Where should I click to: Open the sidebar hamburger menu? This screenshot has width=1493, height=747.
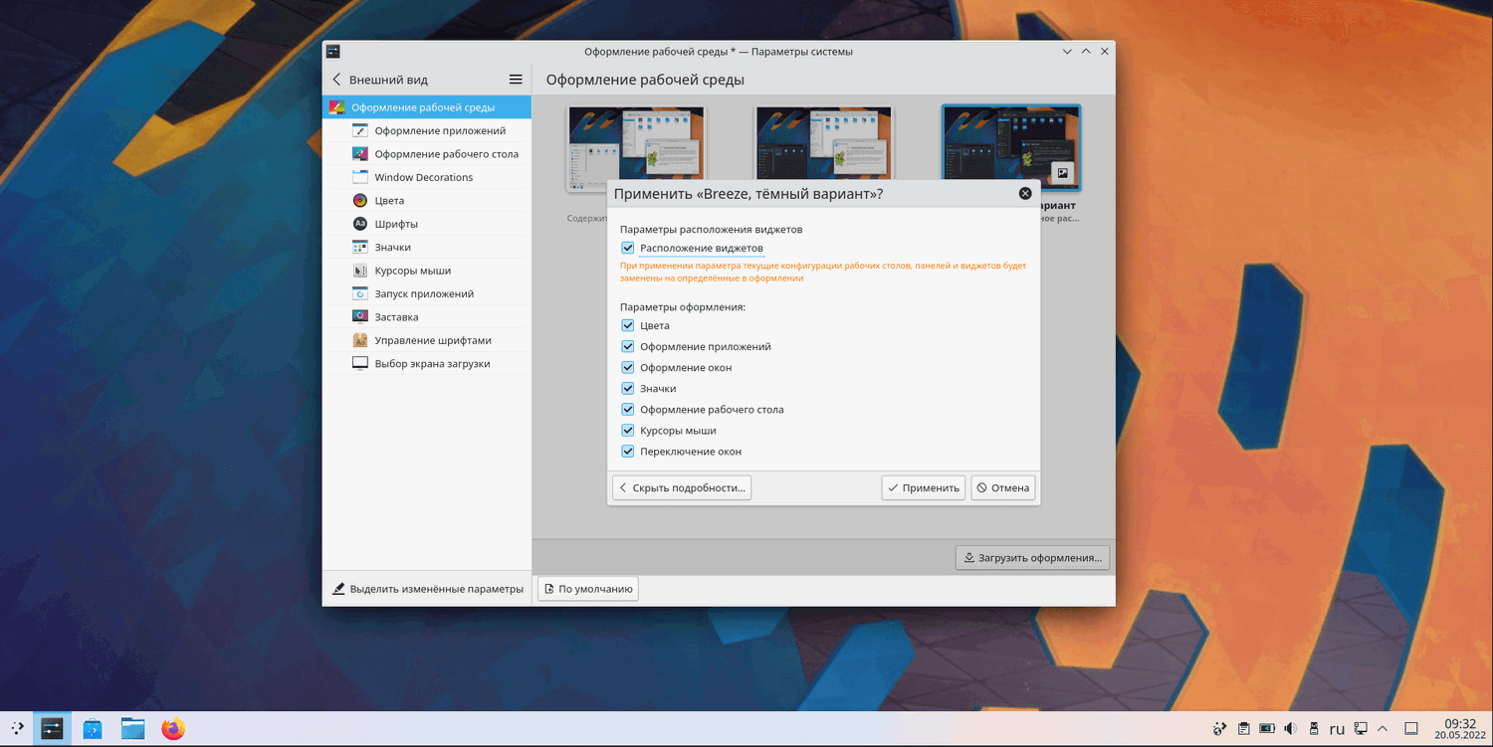pyautogui.click(x=516, y=80)
